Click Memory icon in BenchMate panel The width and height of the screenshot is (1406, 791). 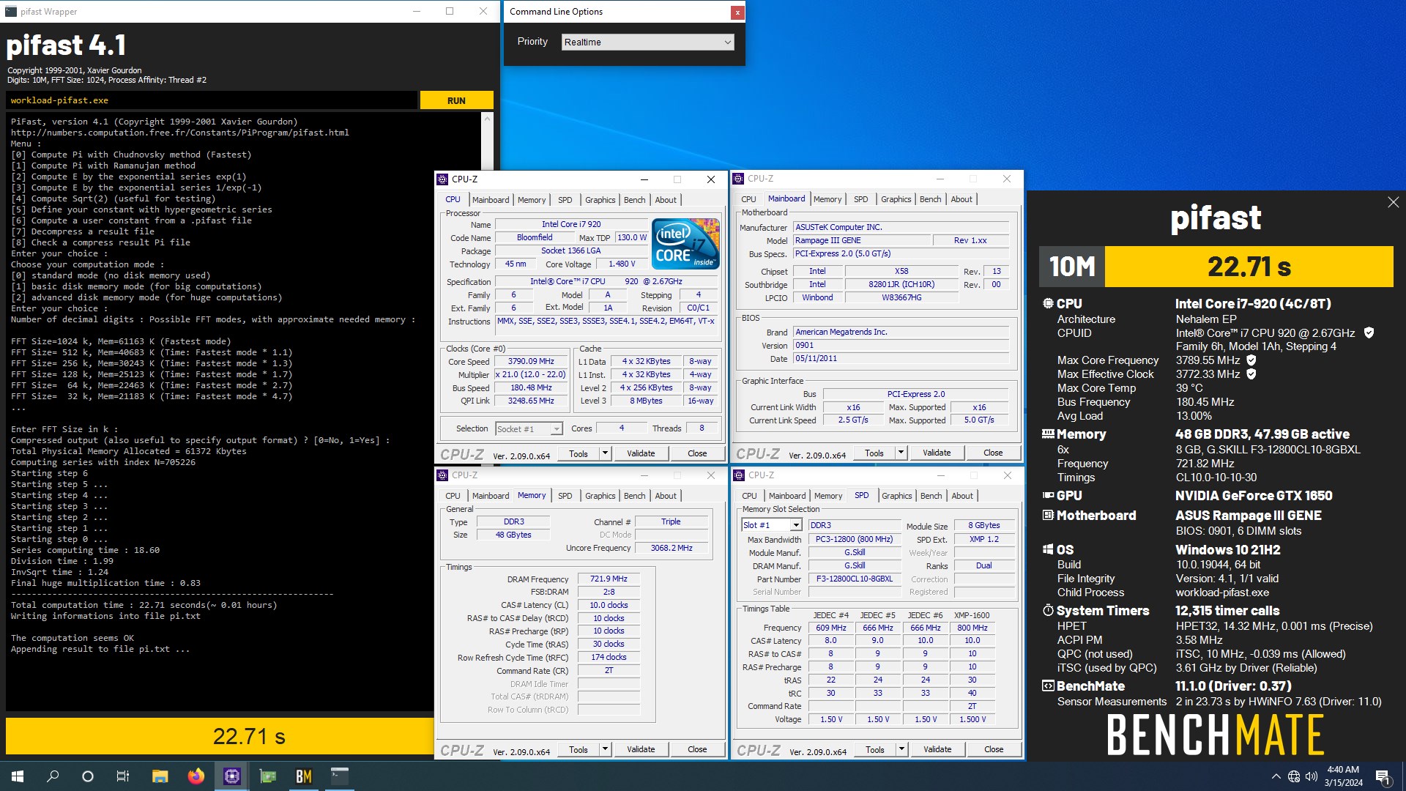pyautogui.click(x=1048, y=434)
